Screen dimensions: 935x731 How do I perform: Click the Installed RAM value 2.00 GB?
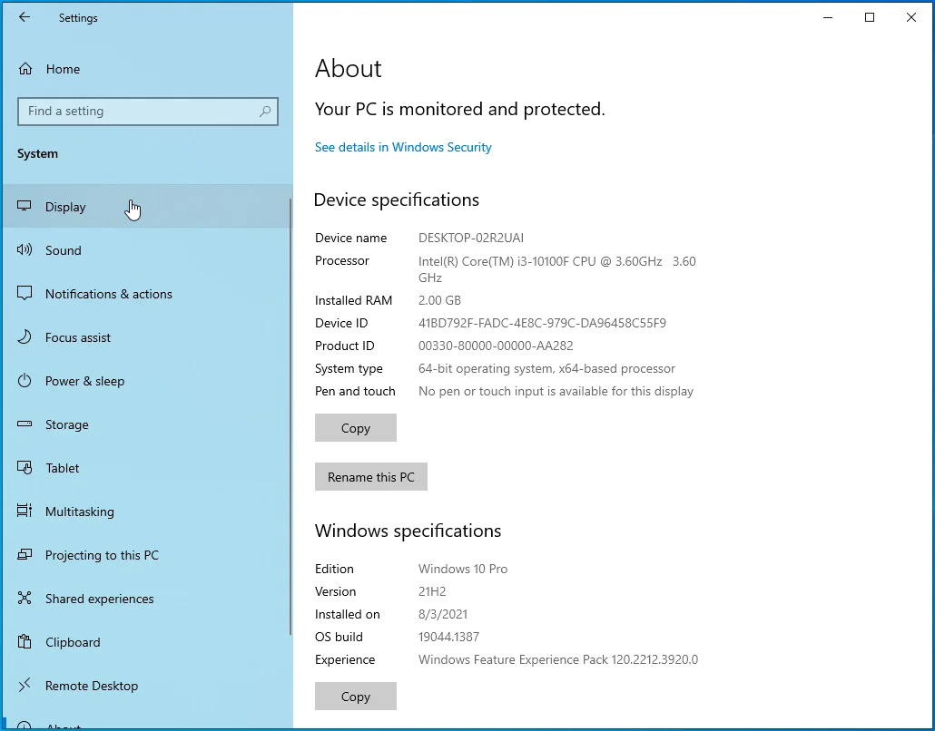439,300
